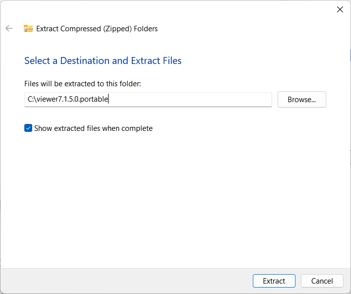Image resolution: width=351 pixels, height=294 pixels.
Task: Click the 'Extract Compressed (Zipped) Folders' title text
Action: coord(97,29)
